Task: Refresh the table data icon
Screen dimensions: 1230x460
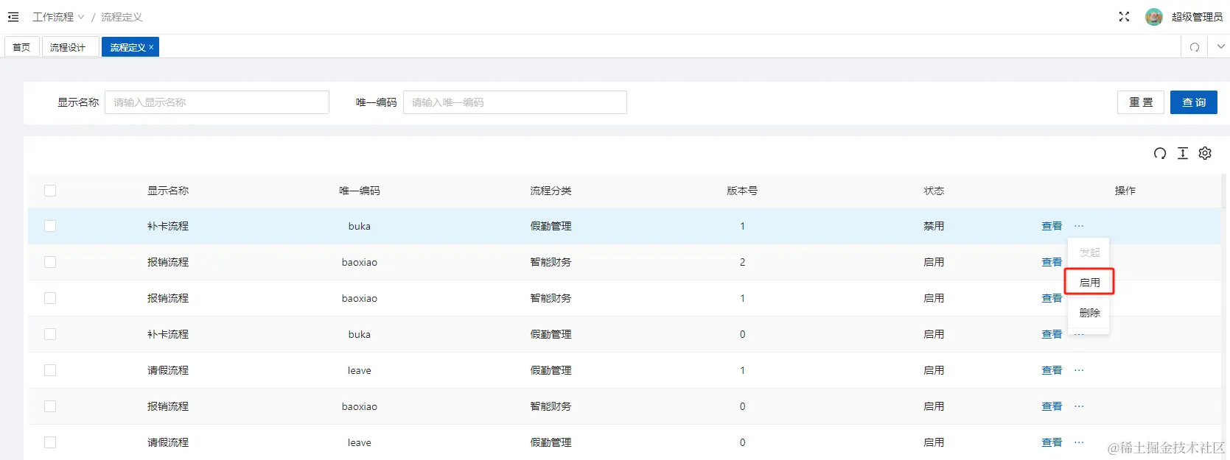Action: click(x=1160, y=153)
